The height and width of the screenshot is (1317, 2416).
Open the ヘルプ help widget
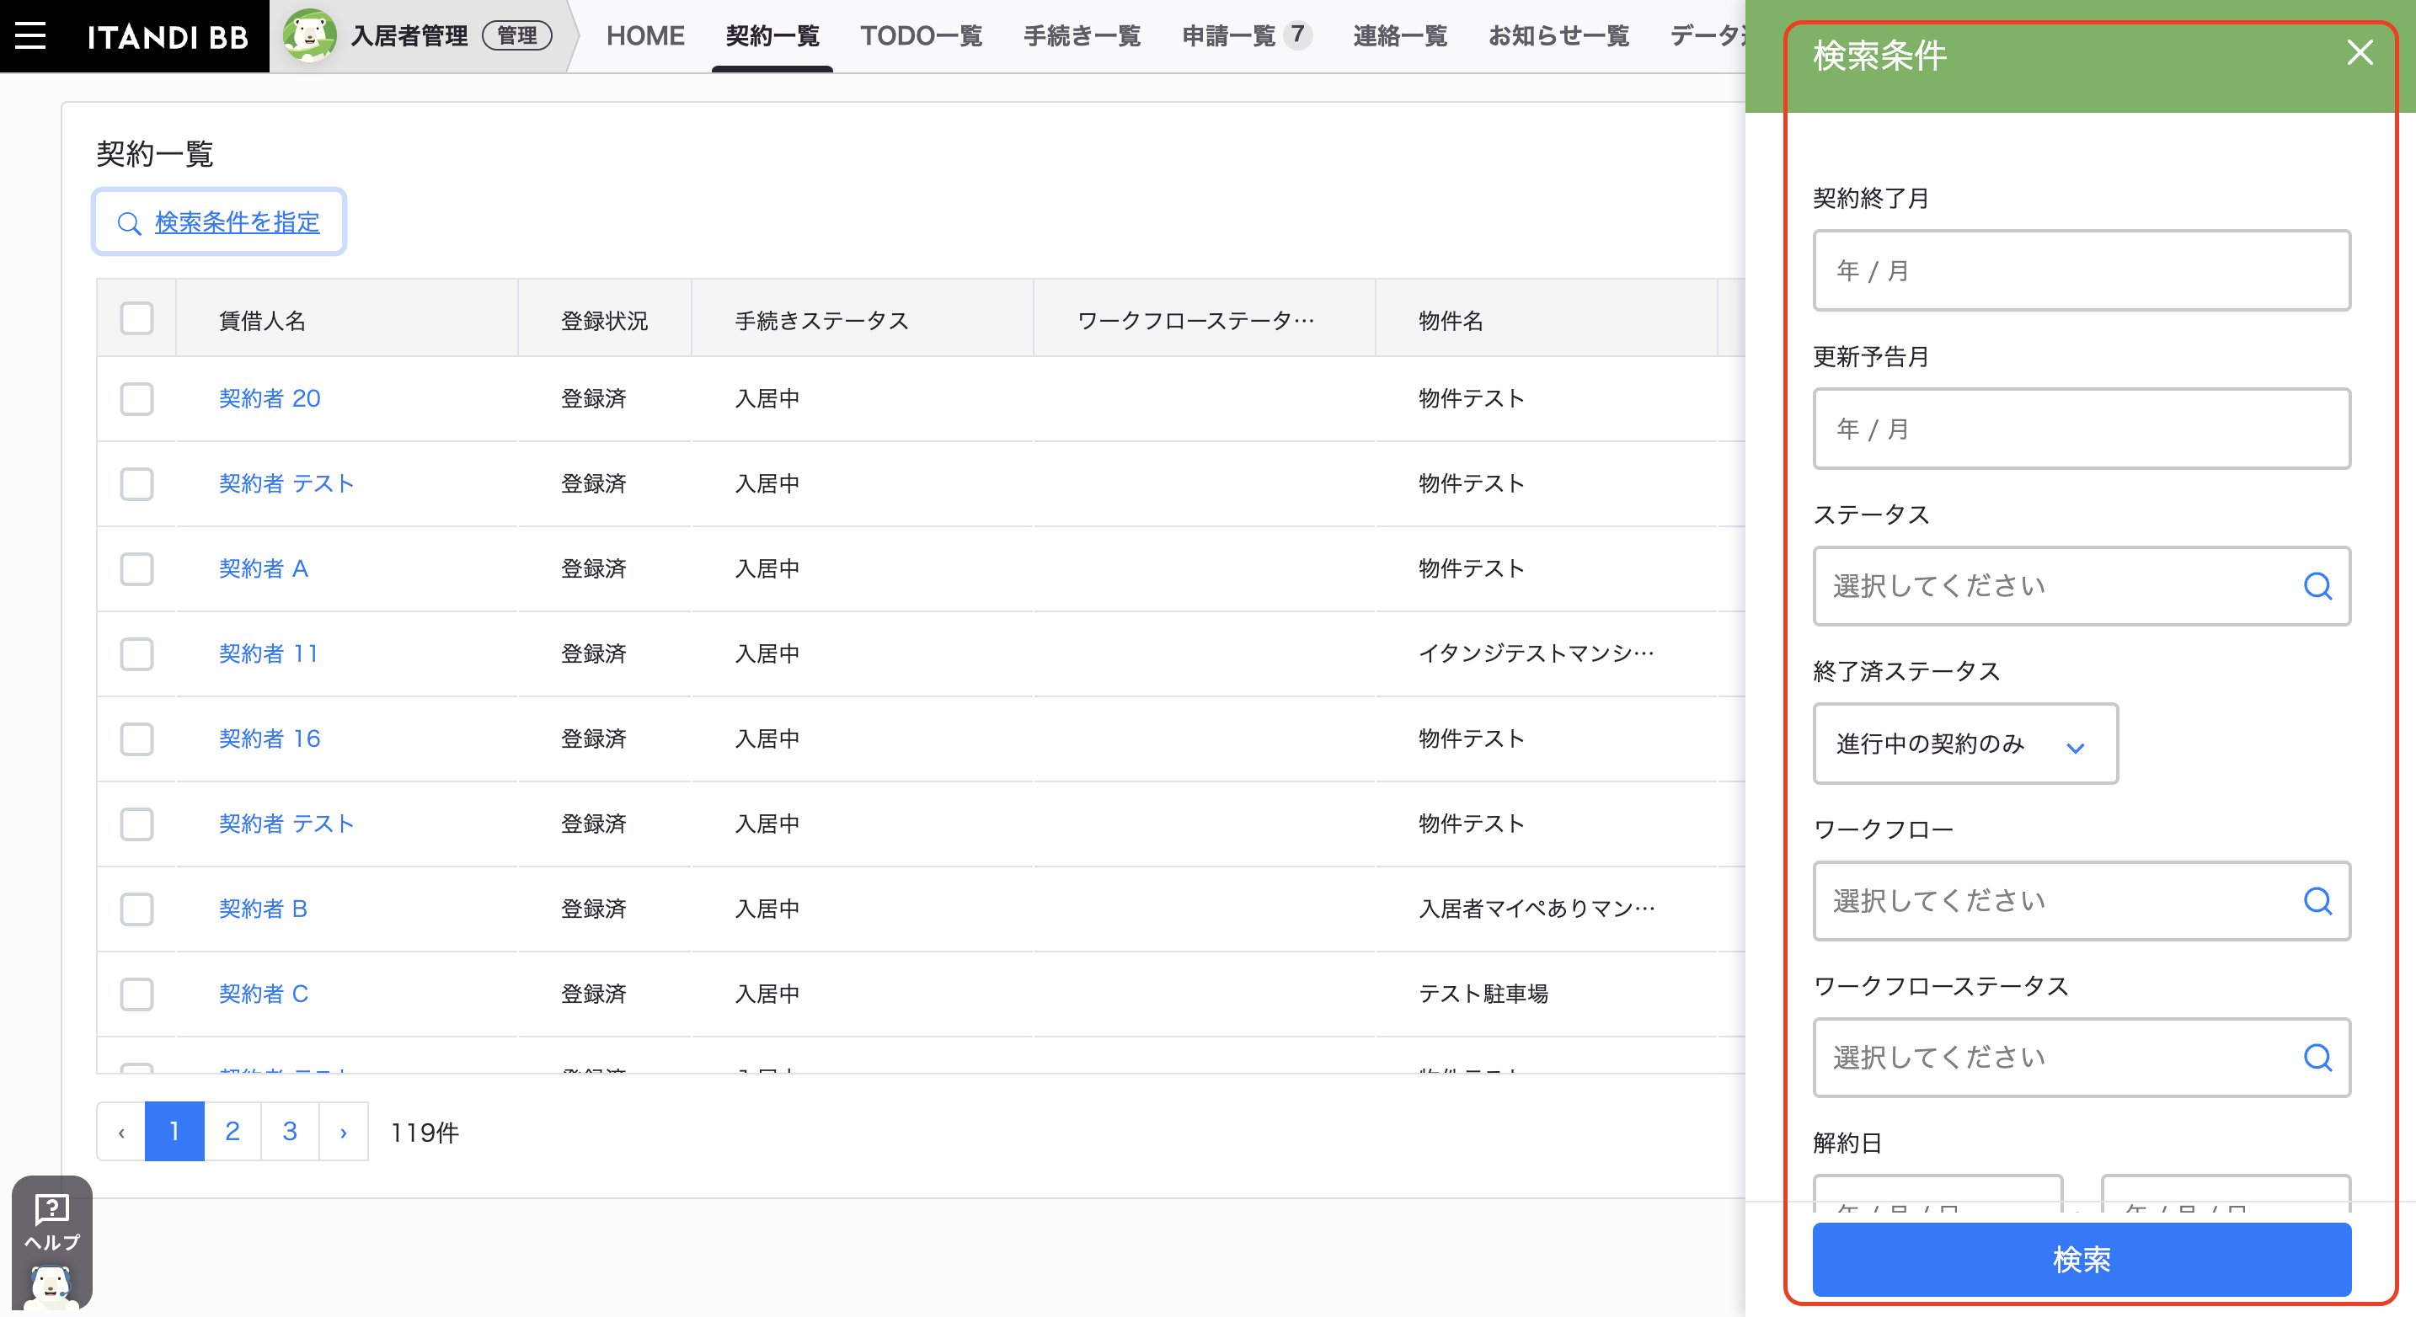[51, 1242]
